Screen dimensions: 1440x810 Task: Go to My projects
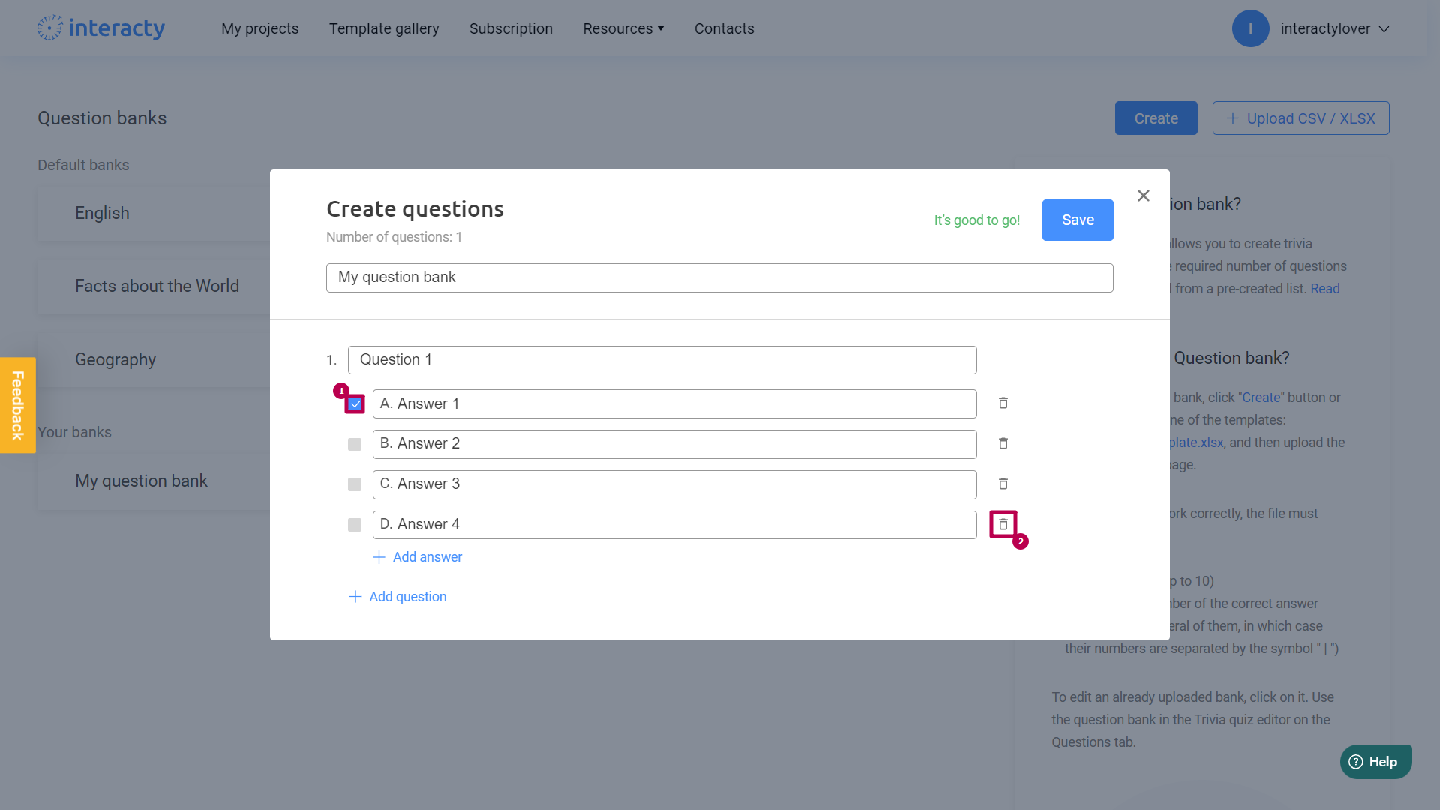259,28
